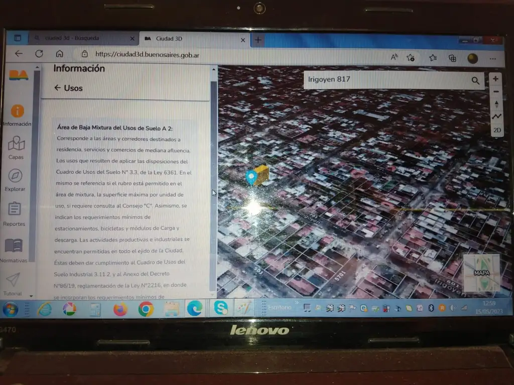The image size is (514, 385).
Task: Zoom in the map with plus
Action: (x=495, y=79)
